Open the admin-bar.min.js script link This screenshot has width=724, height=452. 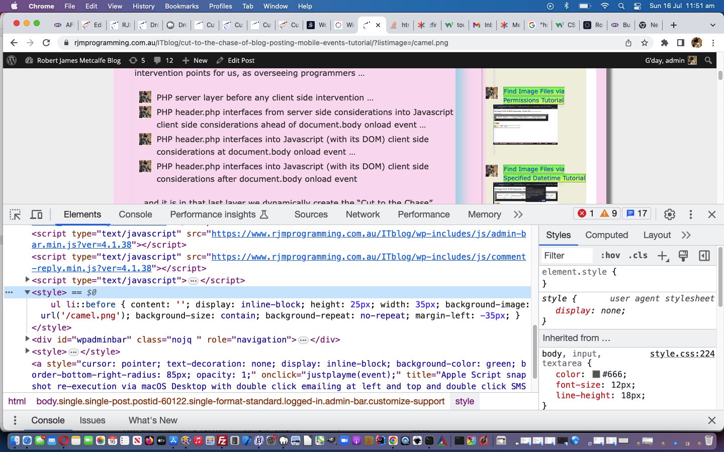click(369, 234)
